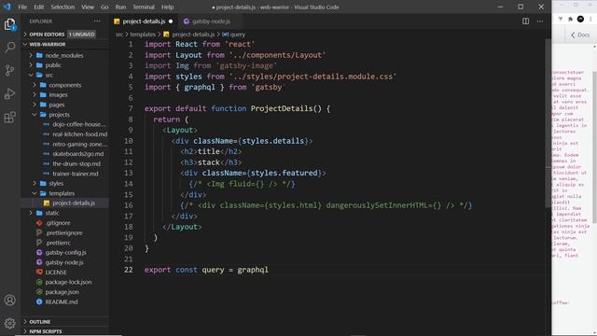
Task: Click the editor vertical scrollbar
Action: (x=548, y=122)
